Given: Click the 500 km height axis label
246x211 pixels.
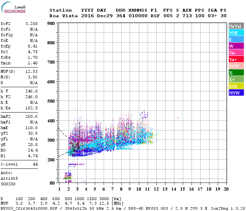Looking at the screenshot, I should pos(51,101).
